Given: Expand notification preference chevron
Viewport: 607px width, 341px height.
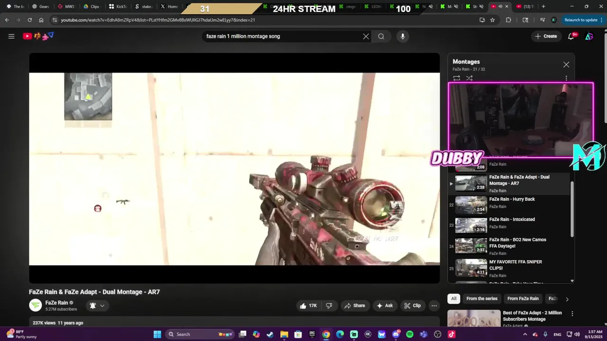Looking at the screenshot, I should coord(102,305).
